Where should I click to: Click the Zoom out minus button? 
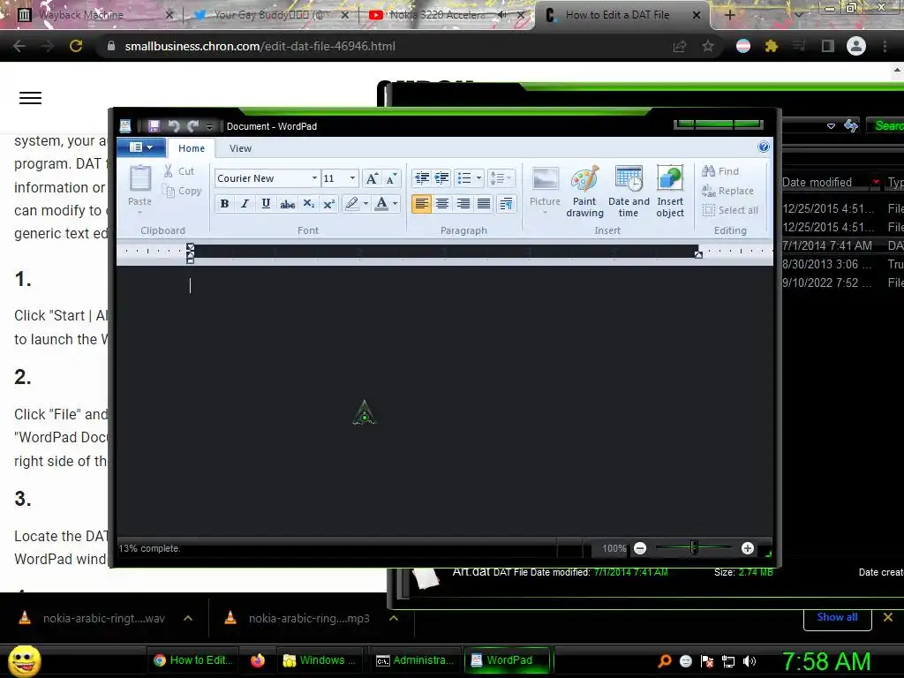click(640, 548)
